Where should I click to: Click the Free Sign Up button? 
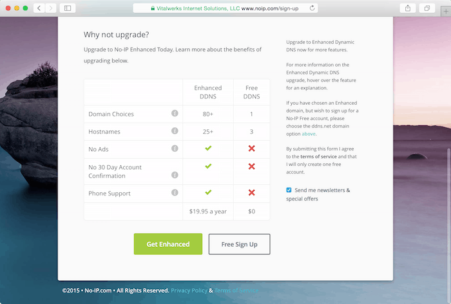pyautogui.click(x=239, y=244)
